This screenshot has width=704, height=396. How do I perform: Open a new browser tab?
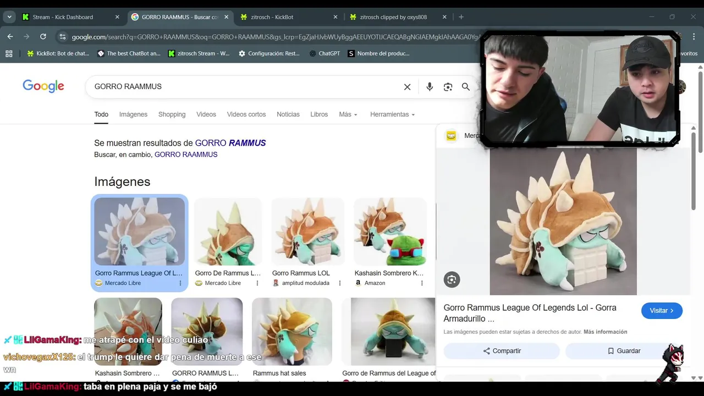click(461, 17)
